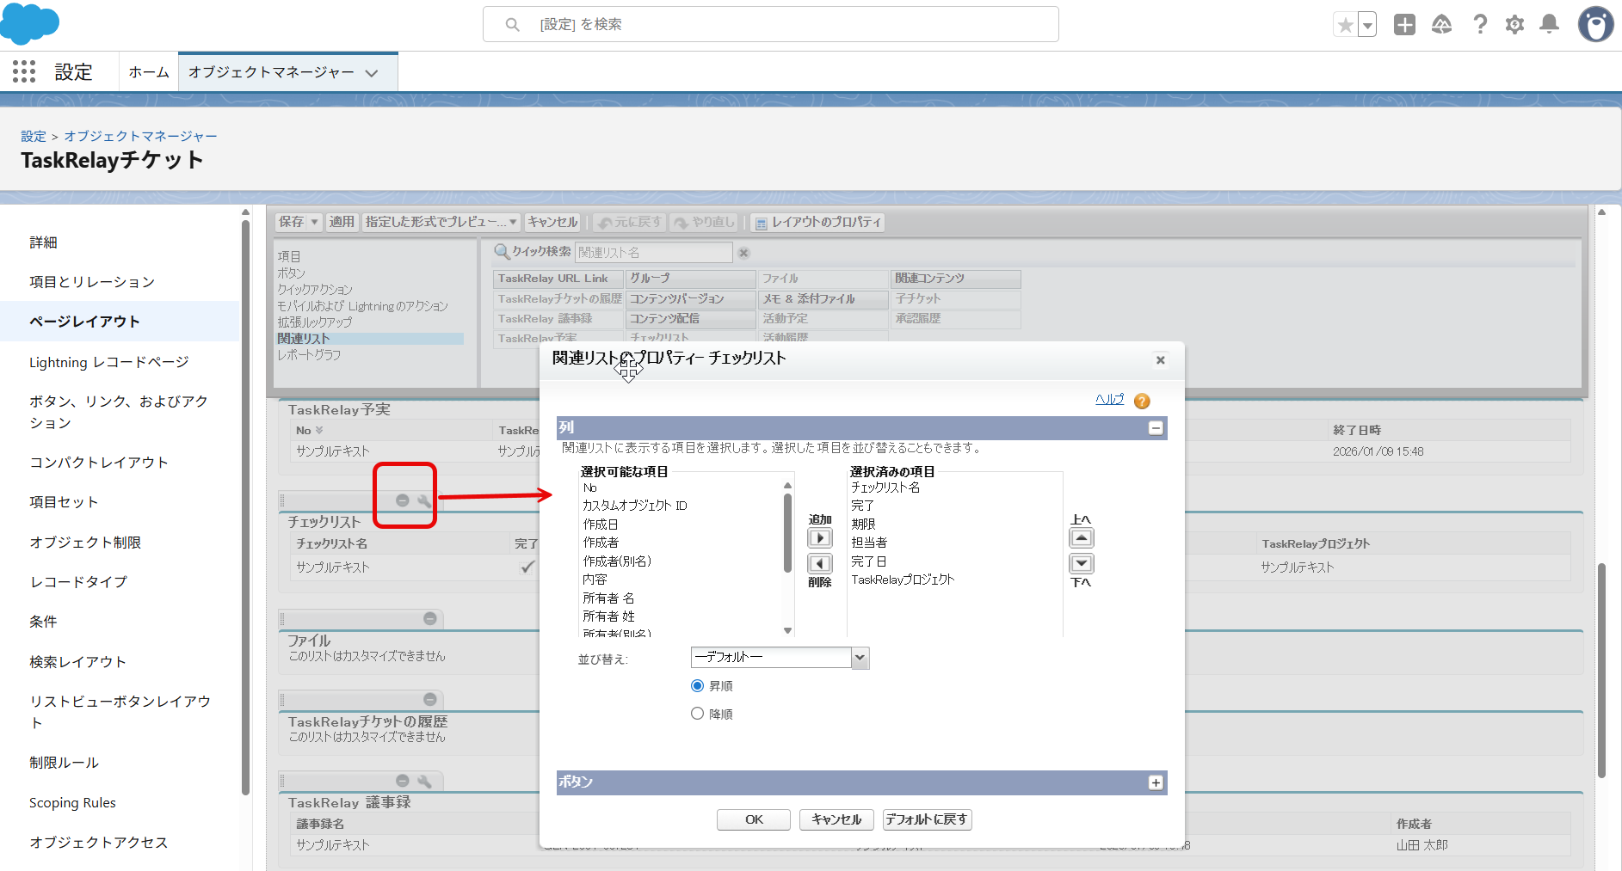Open the setup gear menu
The height and width of the screenshot is (871, 1622).
[x=1514, y=25]
